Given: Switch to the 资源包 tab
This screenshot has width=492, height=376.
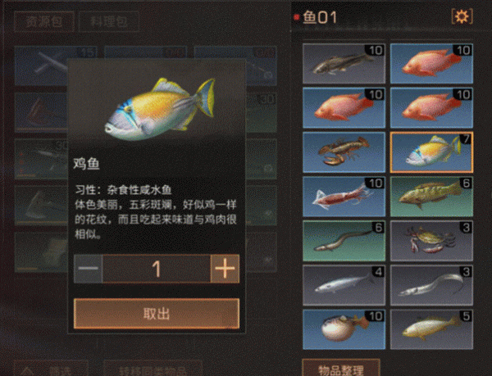Looking at the screenshot, I should 44,21.
